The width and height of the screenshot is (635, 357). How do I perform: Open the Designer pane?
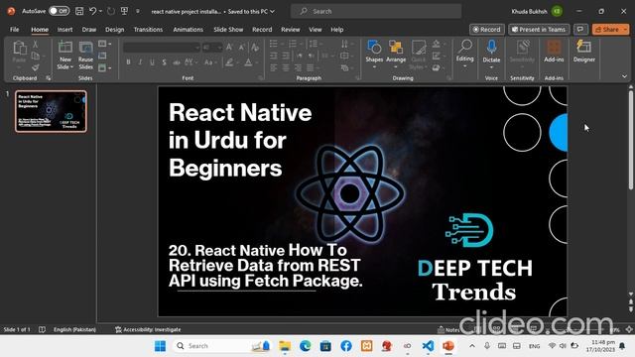pos(584,52)
